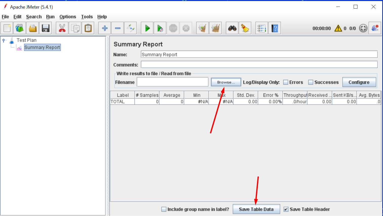
Task: Open the Function Helper list icon
Action: pyautogui.click(x=262, y=28)
